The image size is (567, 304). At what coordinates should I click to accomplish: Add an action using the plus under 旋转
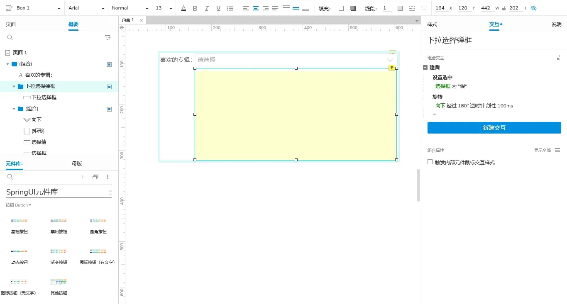pos(435,115)
